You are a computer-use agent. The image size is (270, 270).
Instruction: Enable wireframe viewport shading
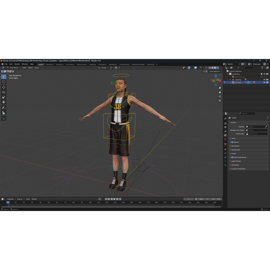209,68
